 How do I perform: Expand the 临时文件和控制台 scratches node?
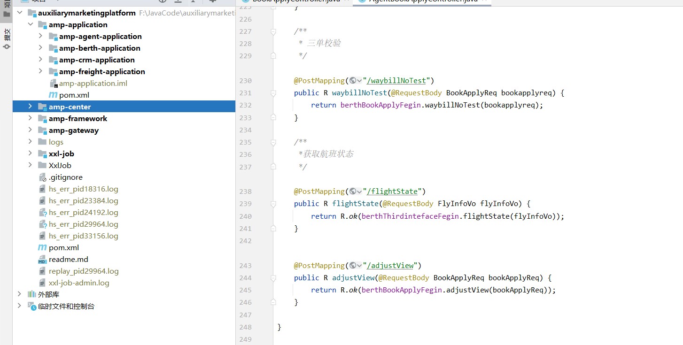coord(19,306)
